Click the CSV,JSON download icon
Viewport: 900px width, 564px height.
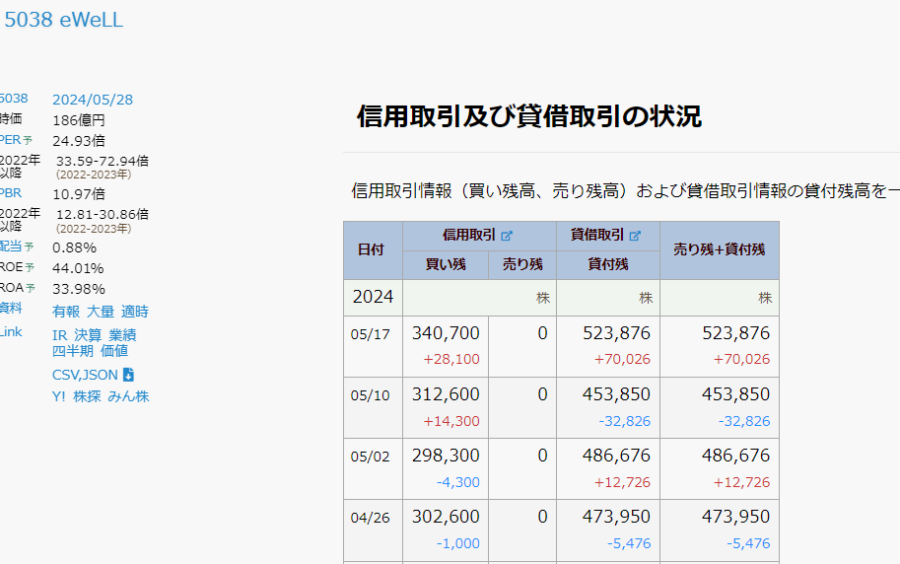(x=128, y=375)
